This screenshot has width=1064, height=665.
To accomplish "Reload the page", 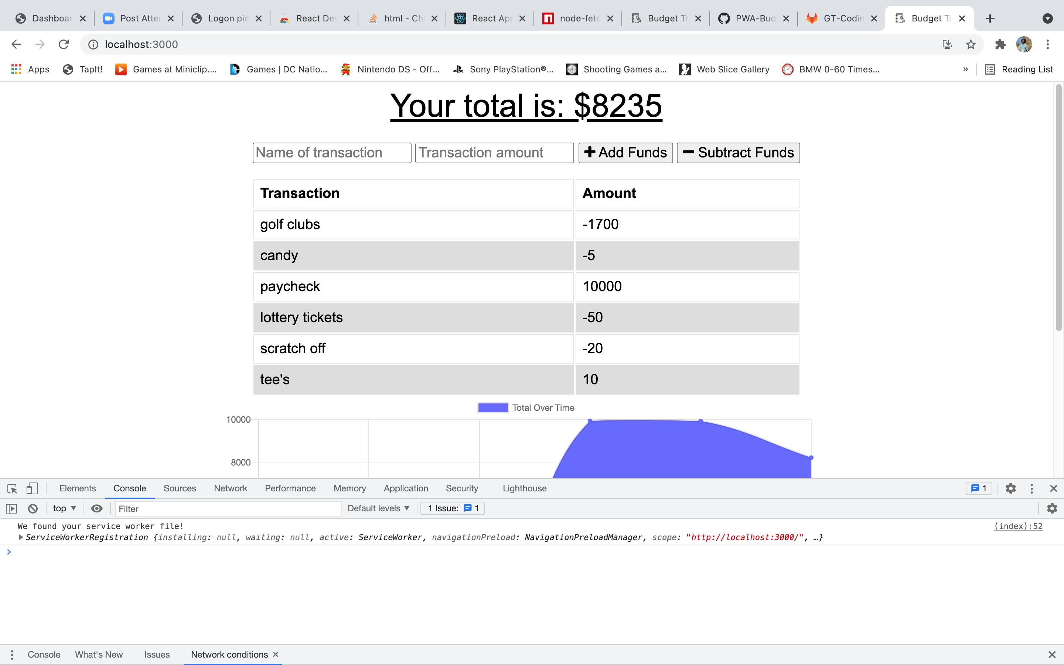I will click(64, 44).
